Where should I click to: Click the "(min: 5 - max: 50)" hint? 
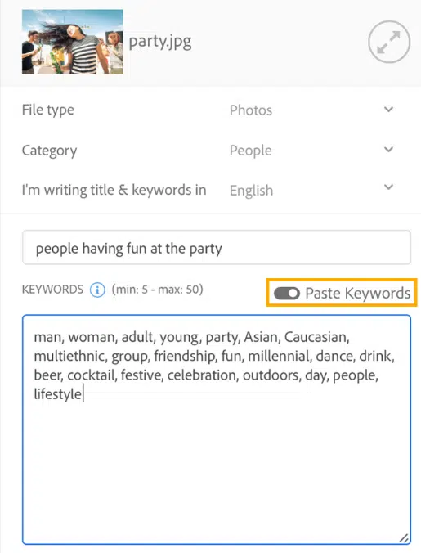pos(157,290)
